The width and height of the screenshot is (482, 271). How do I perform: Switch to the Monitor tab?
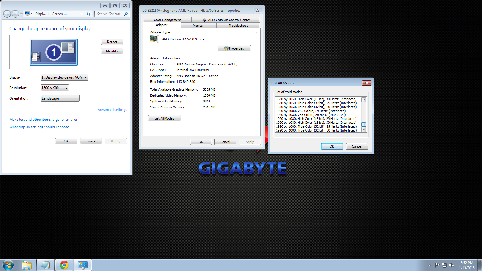(198, 26)
